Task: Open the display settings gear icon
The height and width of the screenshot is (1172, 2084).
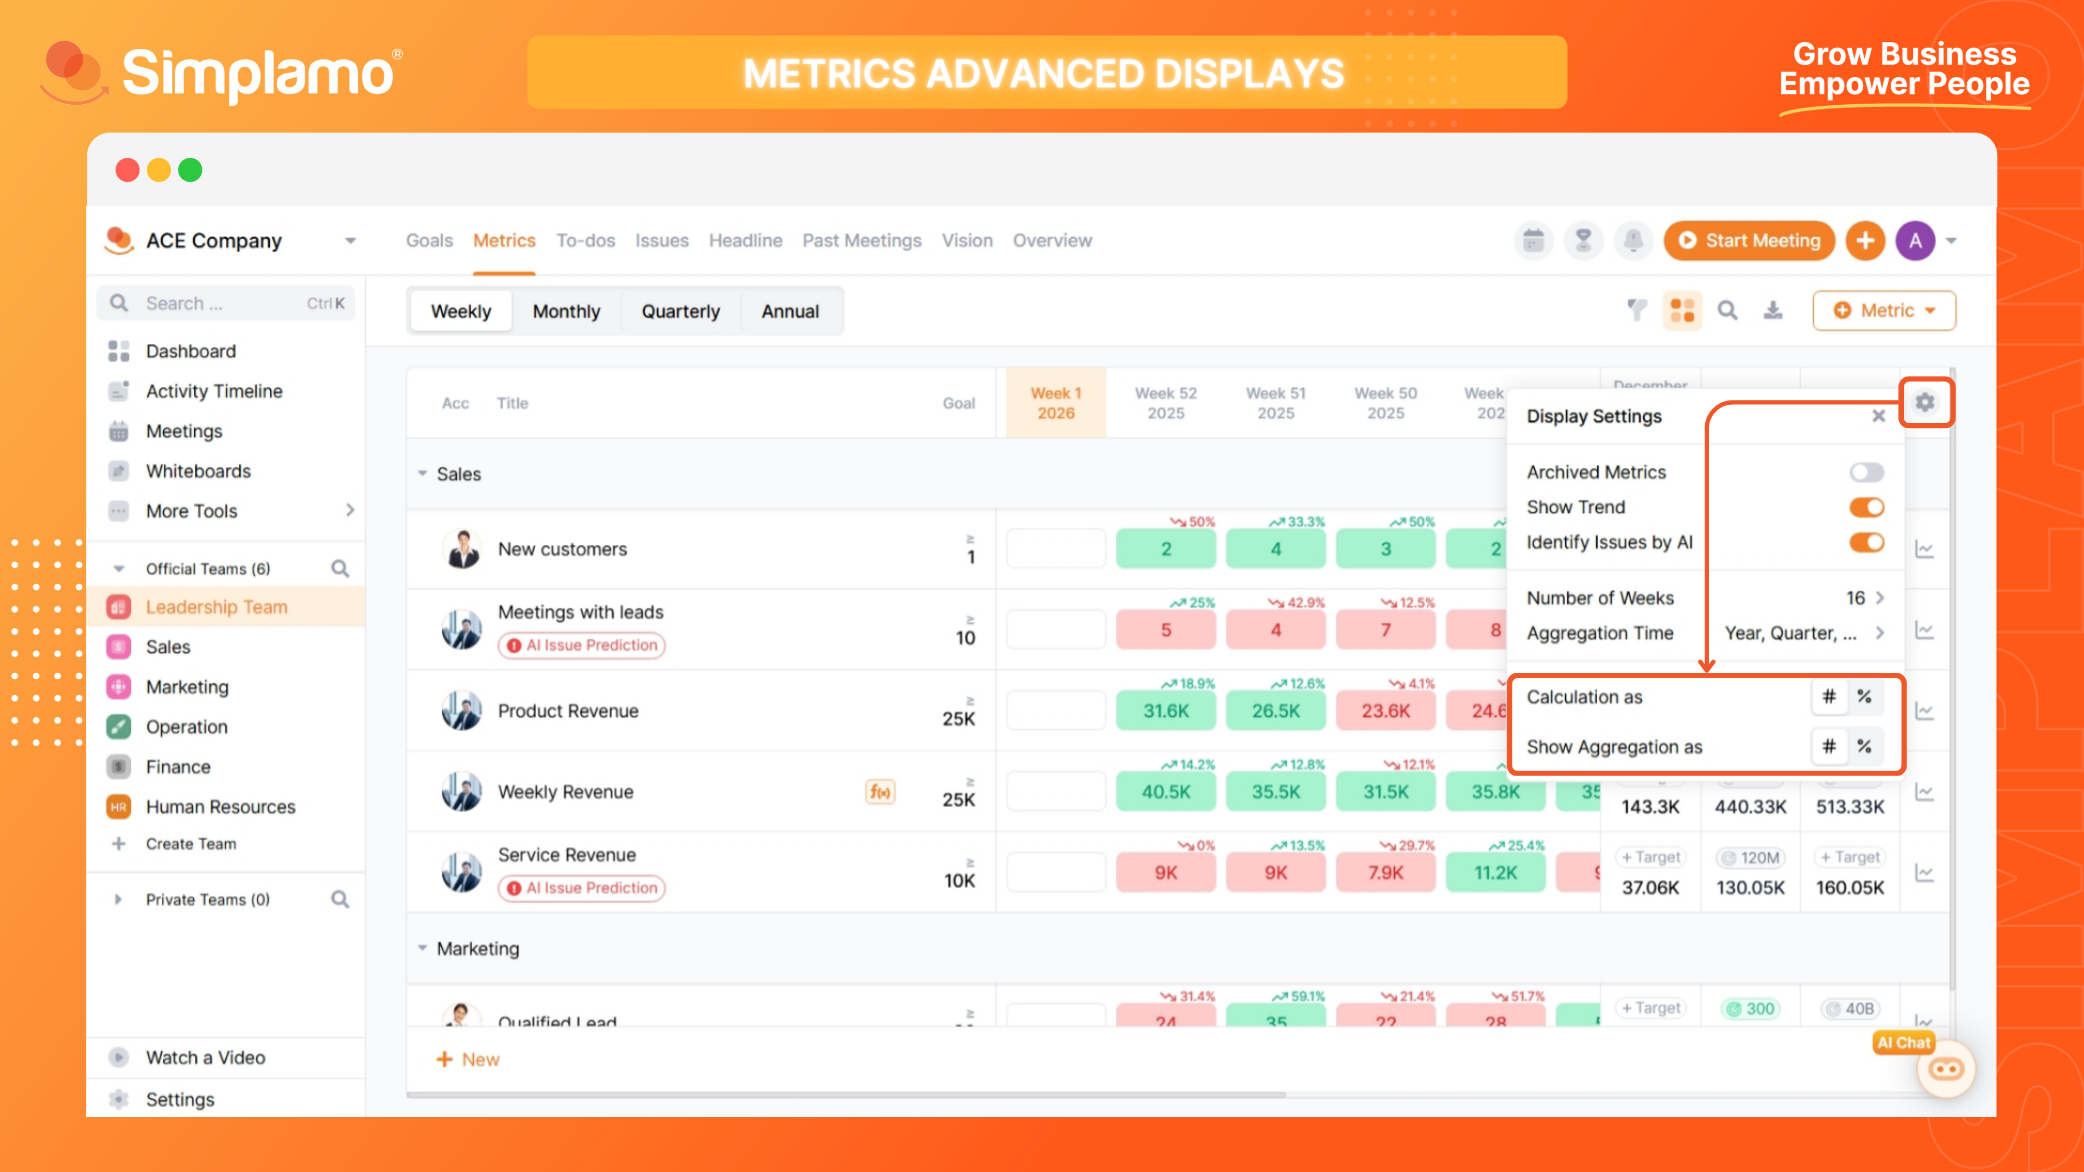Action: coord(1924,402)
